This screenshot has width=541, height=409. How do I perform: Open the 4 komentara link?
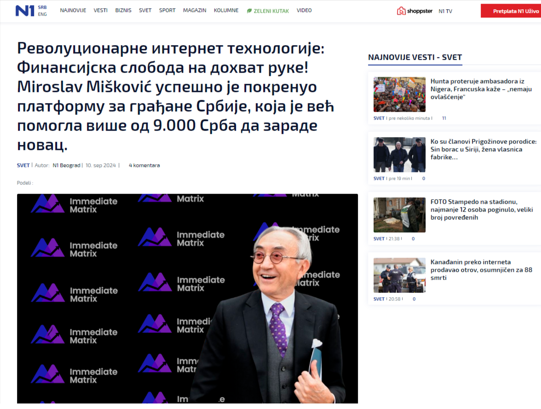pos(144,165)
